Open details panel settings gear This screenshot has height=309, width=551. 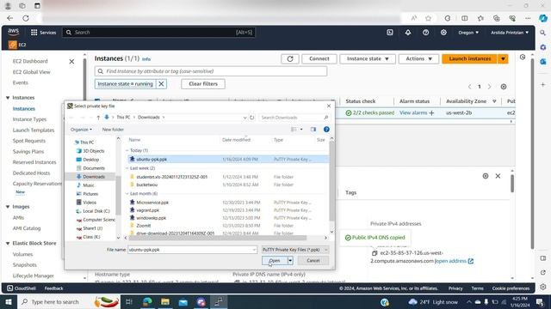point(486,176)
